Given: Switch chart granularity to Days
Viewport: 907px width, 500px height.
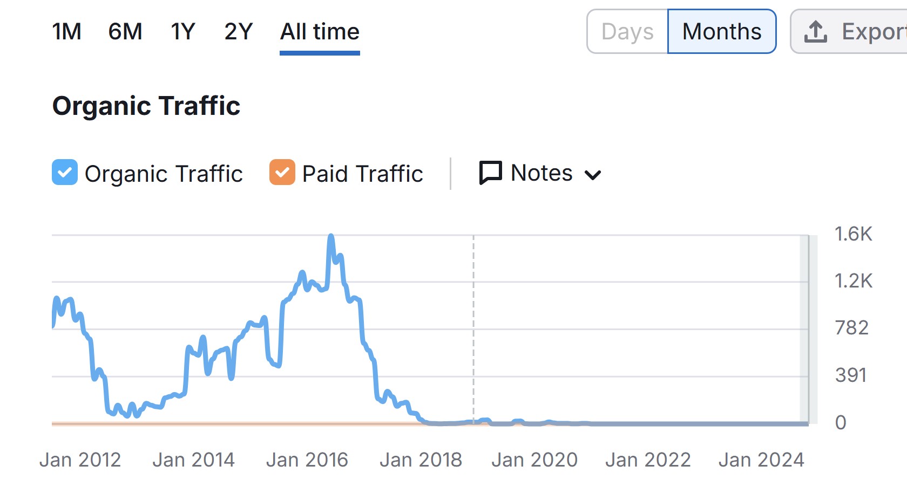Looking at the screenshot, I should pos(627,32).
